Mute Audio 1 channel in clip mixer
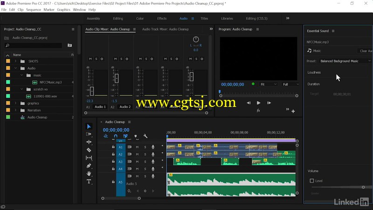The image size is (373, 210). point(90,59)
